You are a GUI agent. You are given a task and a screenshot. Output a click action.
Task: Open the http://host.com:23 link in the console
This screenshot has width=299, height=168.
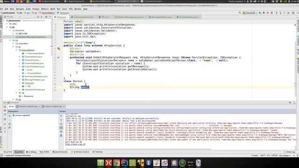[75, 144]
